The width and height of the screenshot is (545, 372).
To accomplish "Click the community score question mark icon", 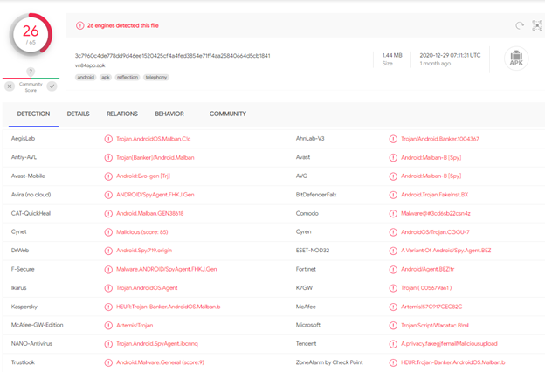I will 31,72.
